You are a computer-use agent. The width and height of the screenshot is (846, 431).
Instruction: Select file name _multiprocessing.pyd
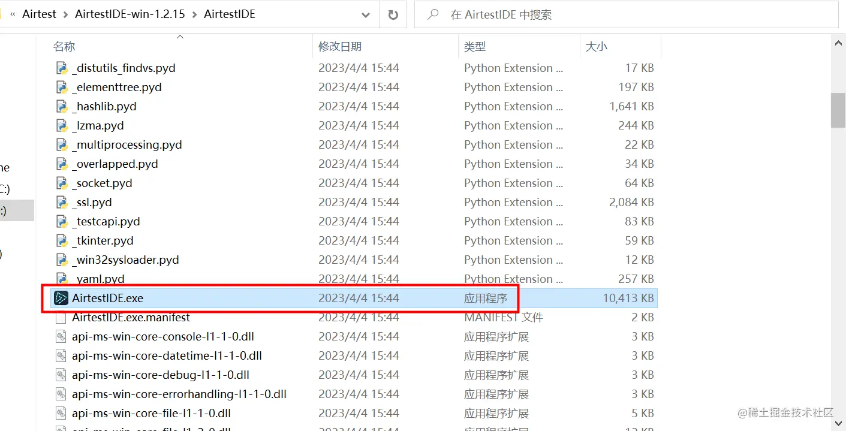pos(127,145)
